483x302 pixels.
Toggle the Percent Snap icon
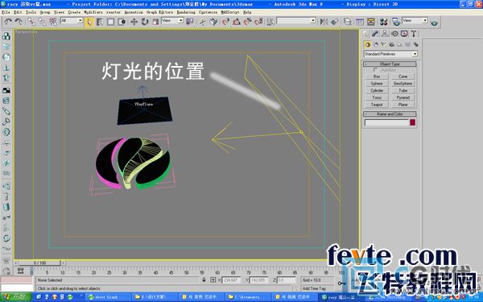(x=248, y=22)
